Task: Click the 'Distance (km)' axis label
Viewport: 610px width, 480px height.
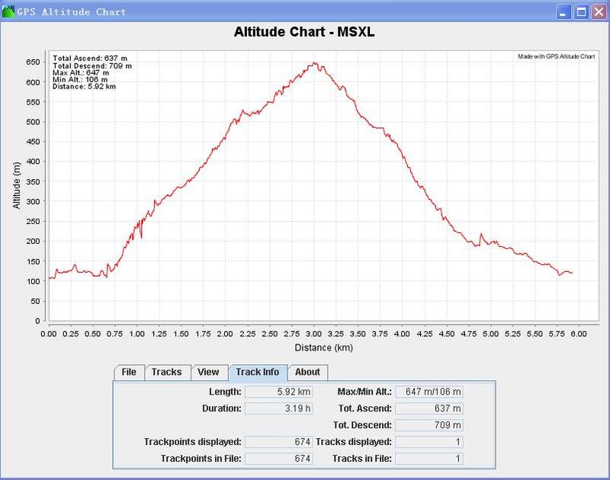Action: pyautogui.click(x=323, y=347)
